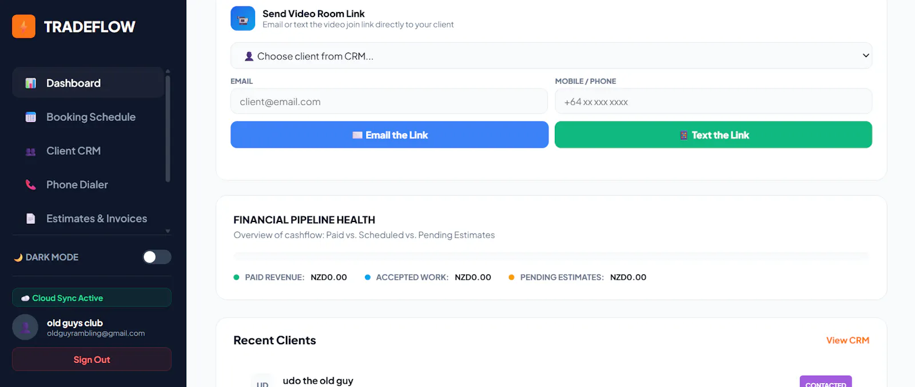Toggle the Dark Mode switch
915x387 pixels.
(157, 257)
